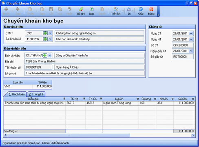This screenshot has height=147, width=199.
Task: Open the Ngày CT date dropdown
Action: pos(191,33)
